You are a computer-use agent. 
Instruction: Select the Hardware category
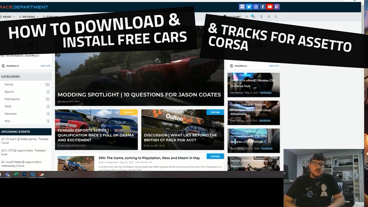pyautogui.click(x=11, y=114)
